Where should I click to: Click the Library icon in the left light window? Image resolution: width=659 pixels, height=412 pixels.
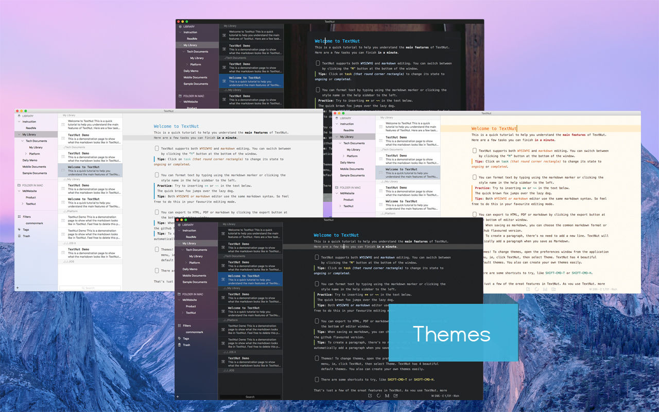click(19, 116)
